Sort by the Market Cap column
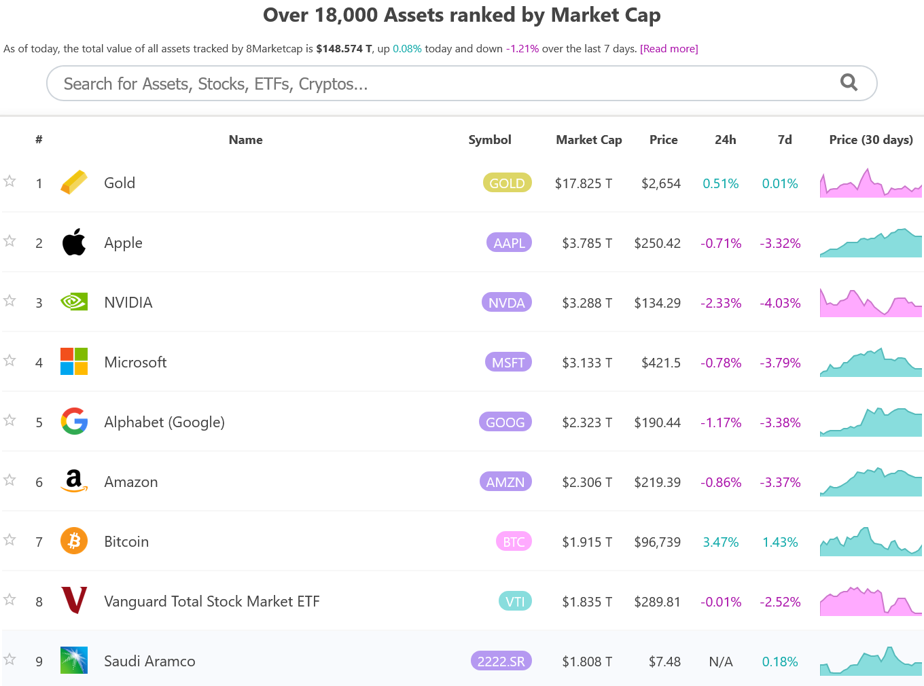 (588, 139)
